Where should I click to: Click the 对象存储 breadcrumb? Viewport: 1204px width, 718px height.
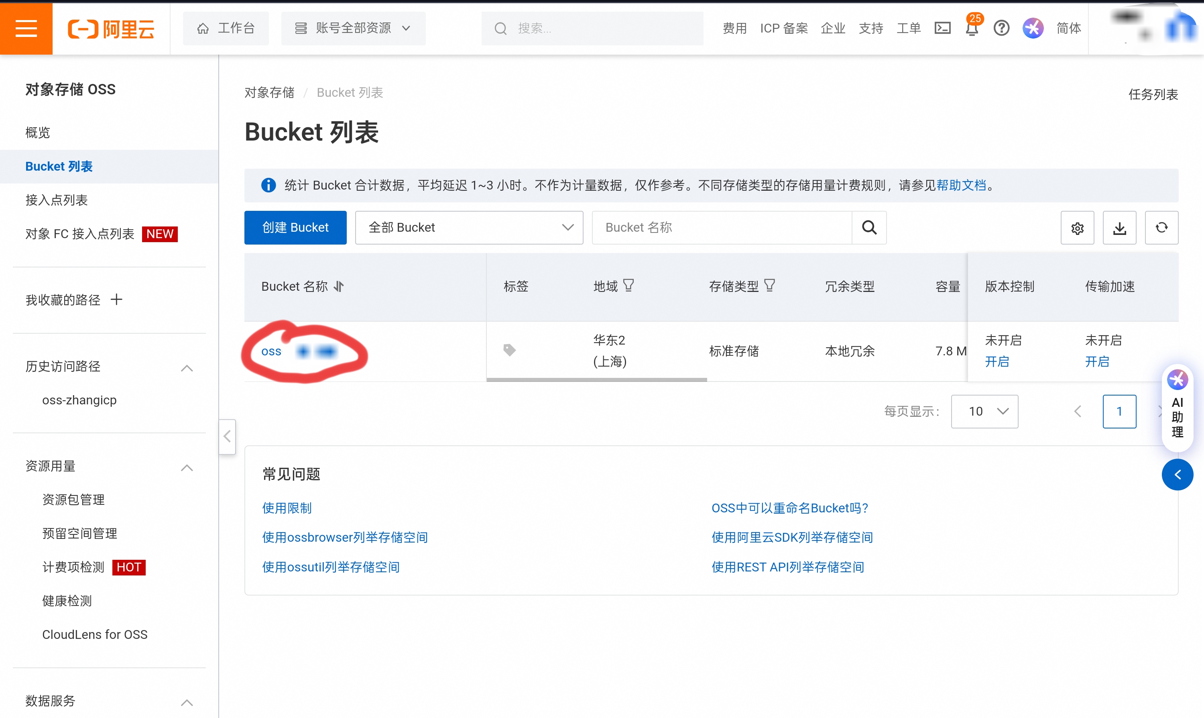[269, 92]
